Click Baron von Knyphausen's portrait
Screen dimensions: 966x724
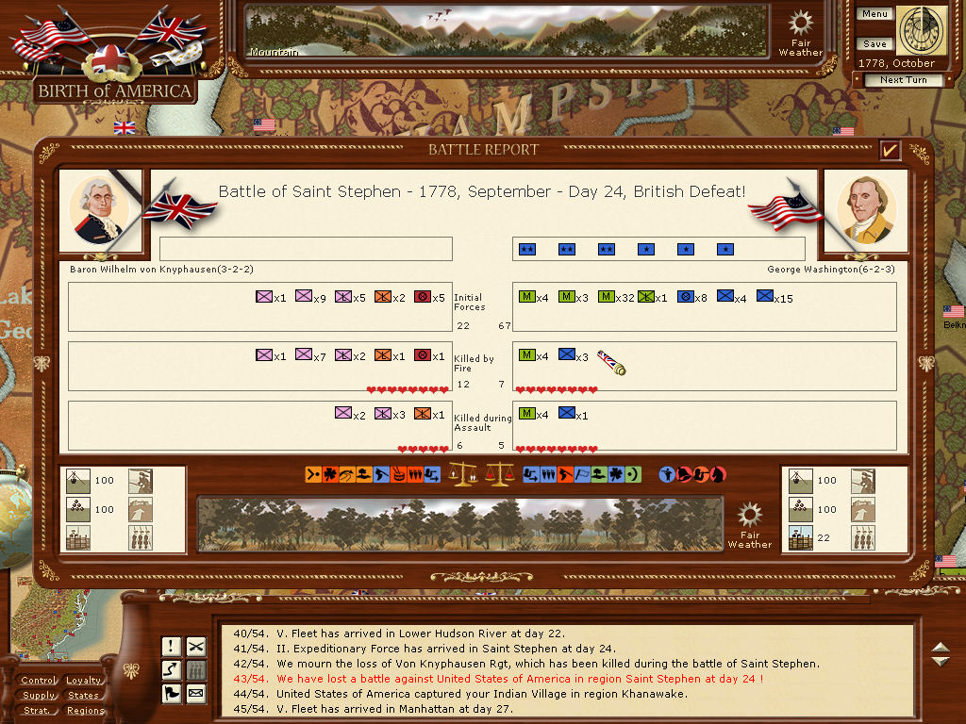100,209
